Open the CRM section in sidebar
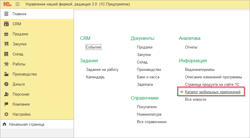 (37, 24)
